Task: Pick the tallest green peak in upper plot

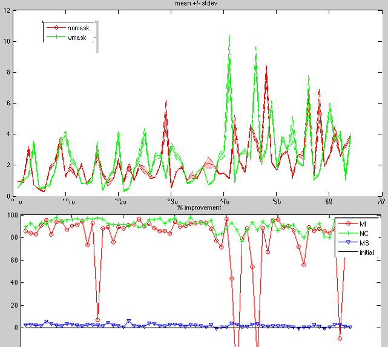Action: [x=229, y=35]
